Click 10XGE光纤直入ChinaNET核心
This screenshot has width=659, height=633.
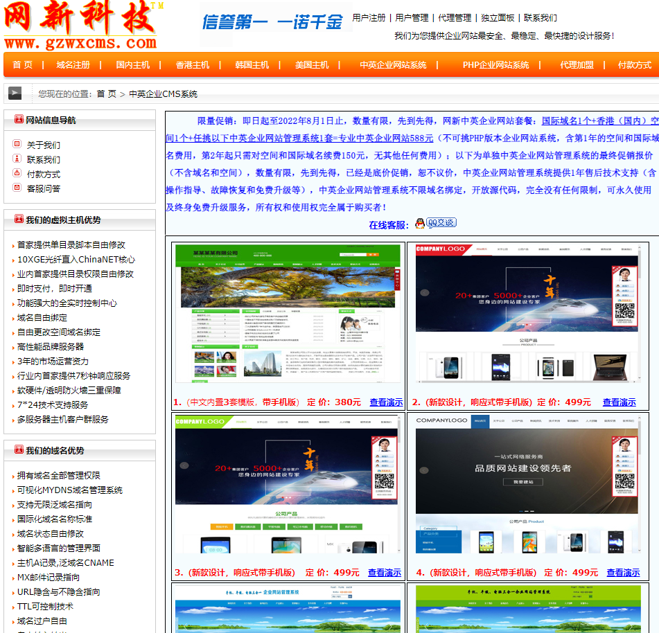point(76,260)
